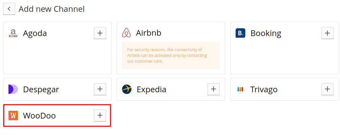This screenshot has height=135, width=340.
Task: Add the Expedia channel with plus
Action: 213,89
